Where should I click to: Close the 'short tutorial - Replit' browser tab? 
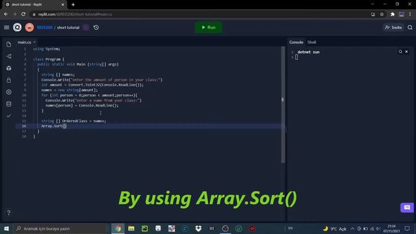point(62,5)
